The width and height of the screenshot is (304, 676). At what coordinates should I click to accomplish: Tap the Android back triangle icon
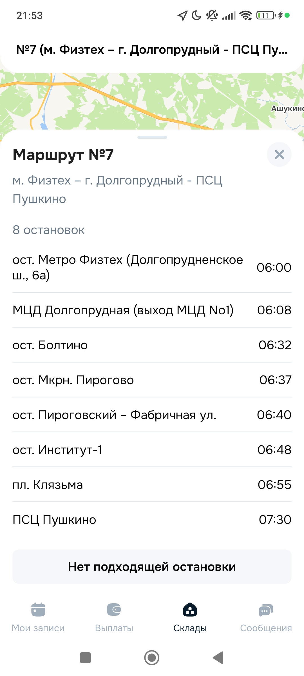tap(218, 658)
